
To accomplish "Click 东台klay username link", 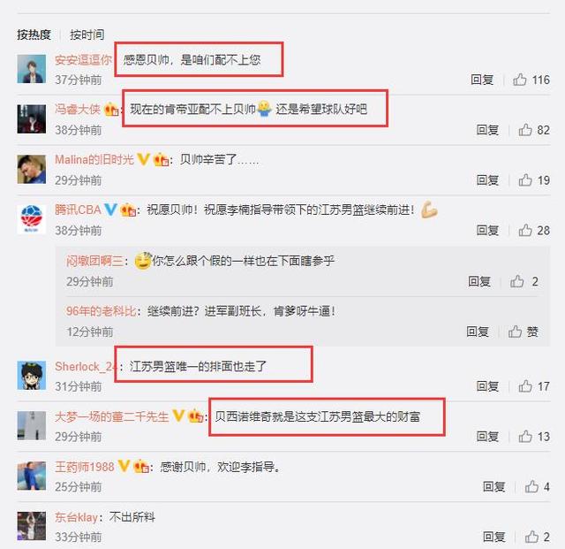I will tap(77, 517).
